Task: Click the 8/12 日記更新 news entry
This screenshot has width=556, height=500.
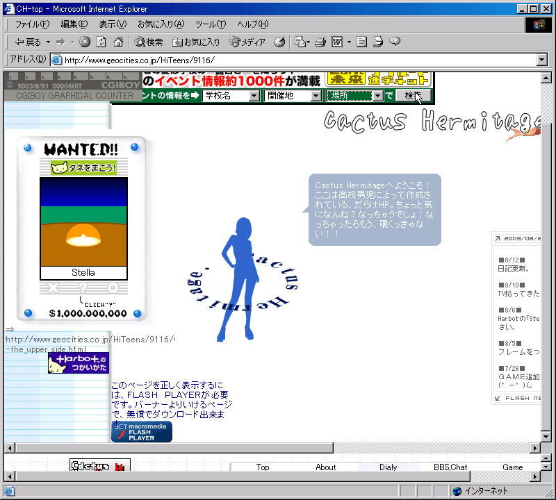Action: click(x=514, y=265)
